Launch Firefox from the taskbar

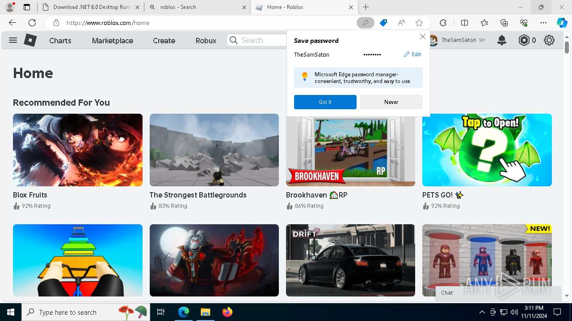point(227,312)
